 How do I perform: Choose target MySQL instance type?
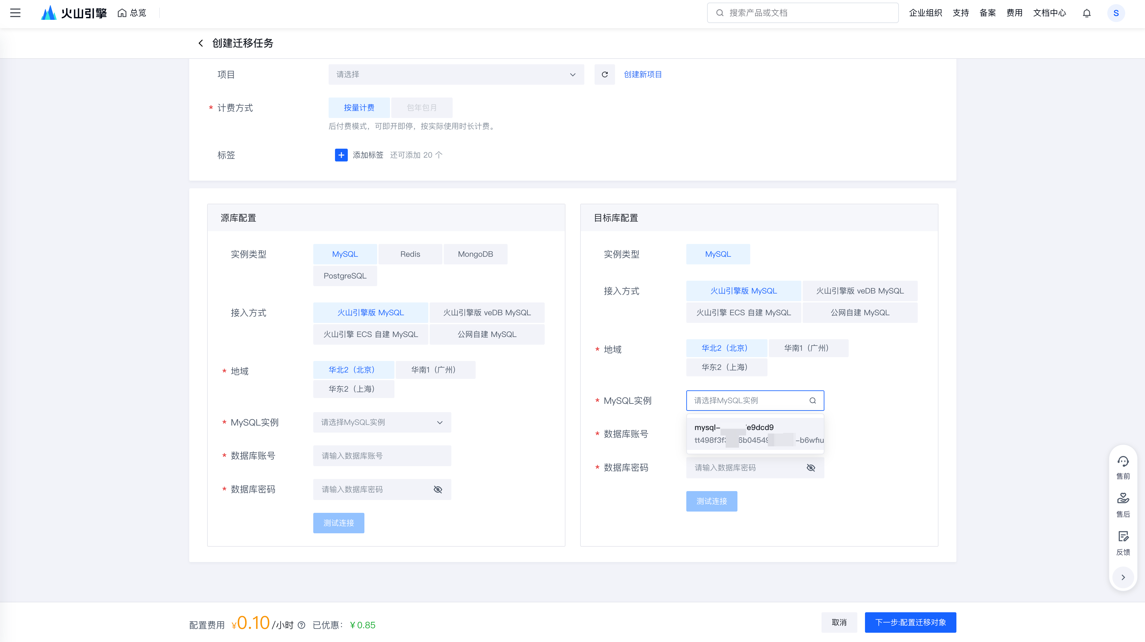[x=718, y=254]
